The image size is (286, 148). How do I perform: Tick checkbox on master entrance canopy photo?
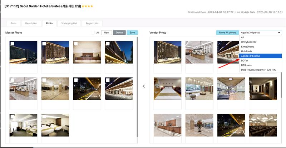point(108,80)
